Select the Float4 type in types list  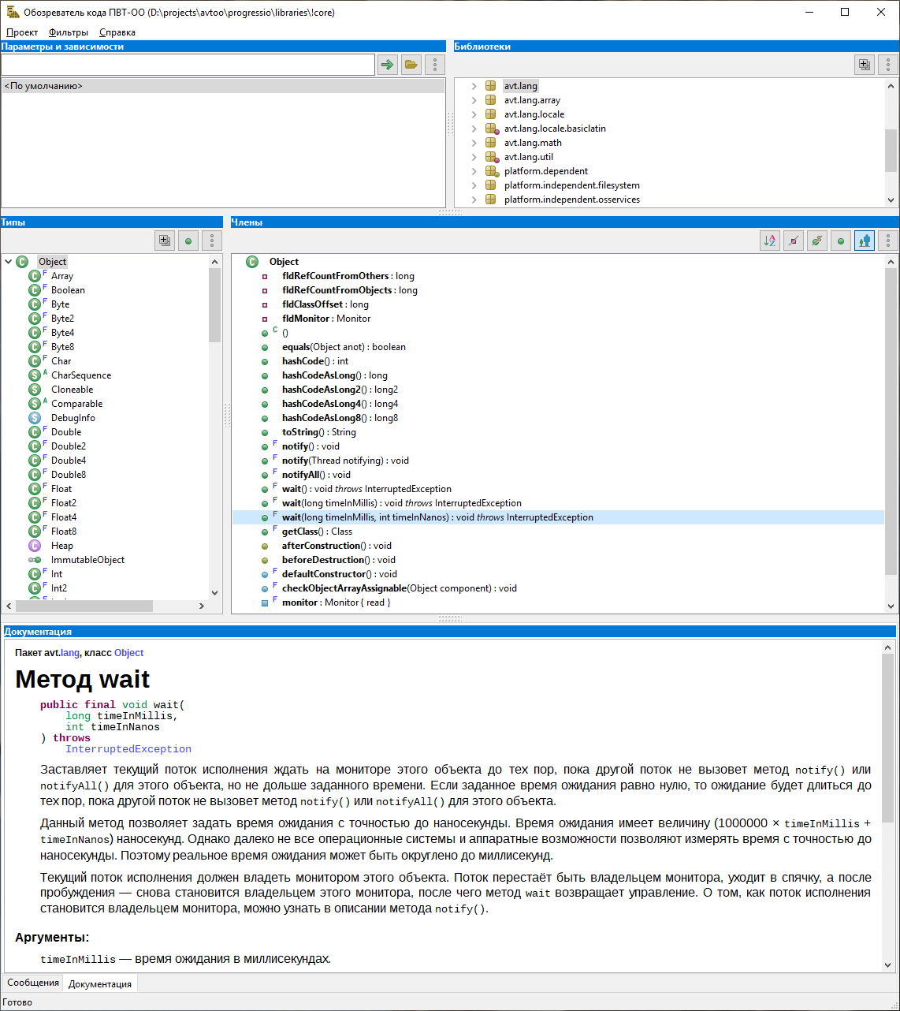click(x=64, y=517)
